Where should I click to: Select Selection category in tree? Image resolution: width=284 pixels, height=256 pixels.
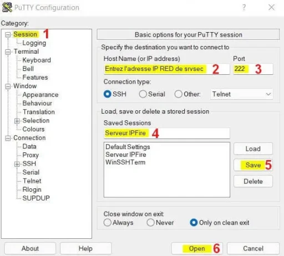[x=36, y=121]
